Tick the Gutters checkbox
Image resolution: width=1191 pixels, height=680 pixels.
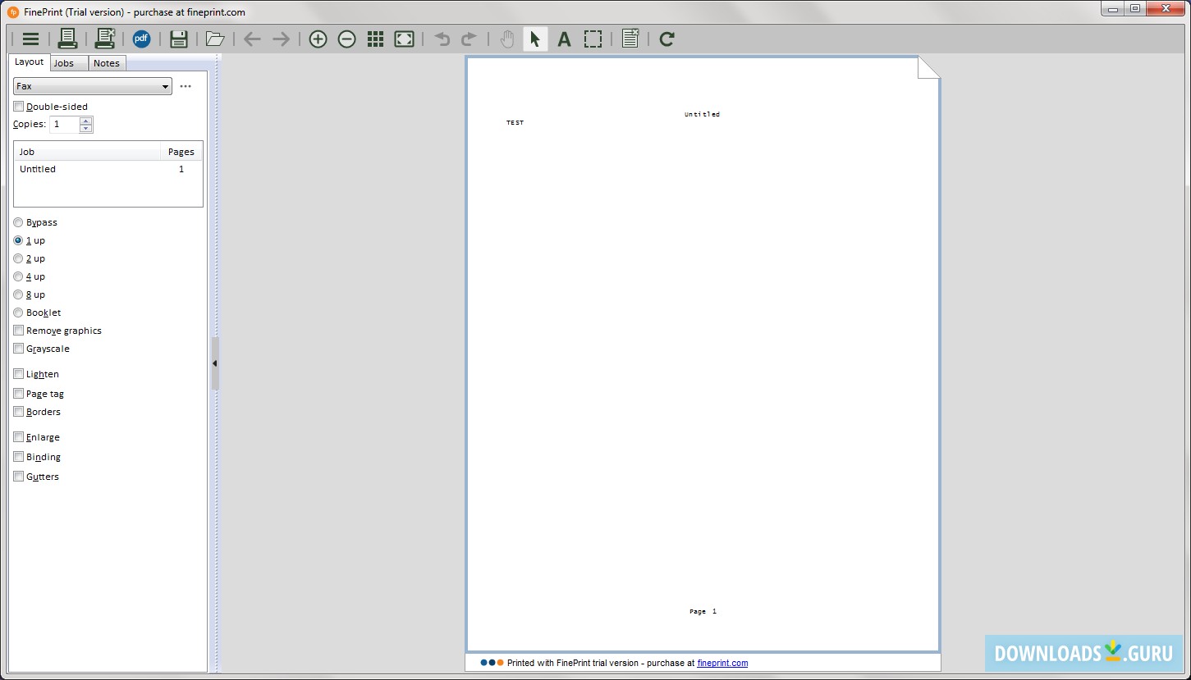[x=19, y=477]
